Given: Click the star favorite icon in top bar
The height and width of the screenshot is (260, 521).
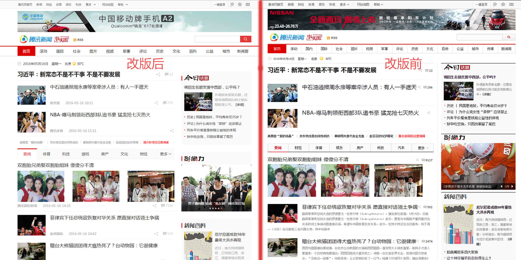Looking at the screenshot, I should tap(240, 4).
